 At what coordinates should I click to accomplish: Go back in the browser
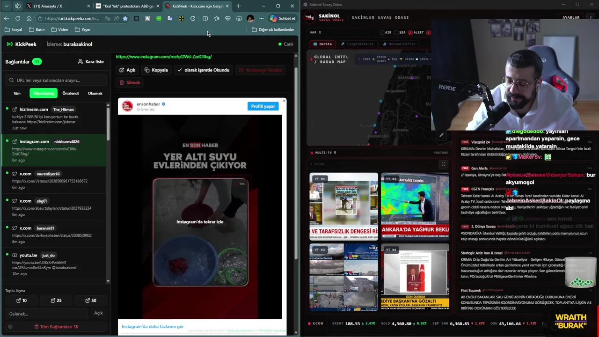pyautogui.click(x=6, y=18)
